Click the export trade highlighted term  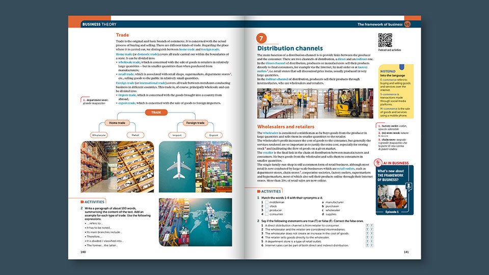pos(127,103)
